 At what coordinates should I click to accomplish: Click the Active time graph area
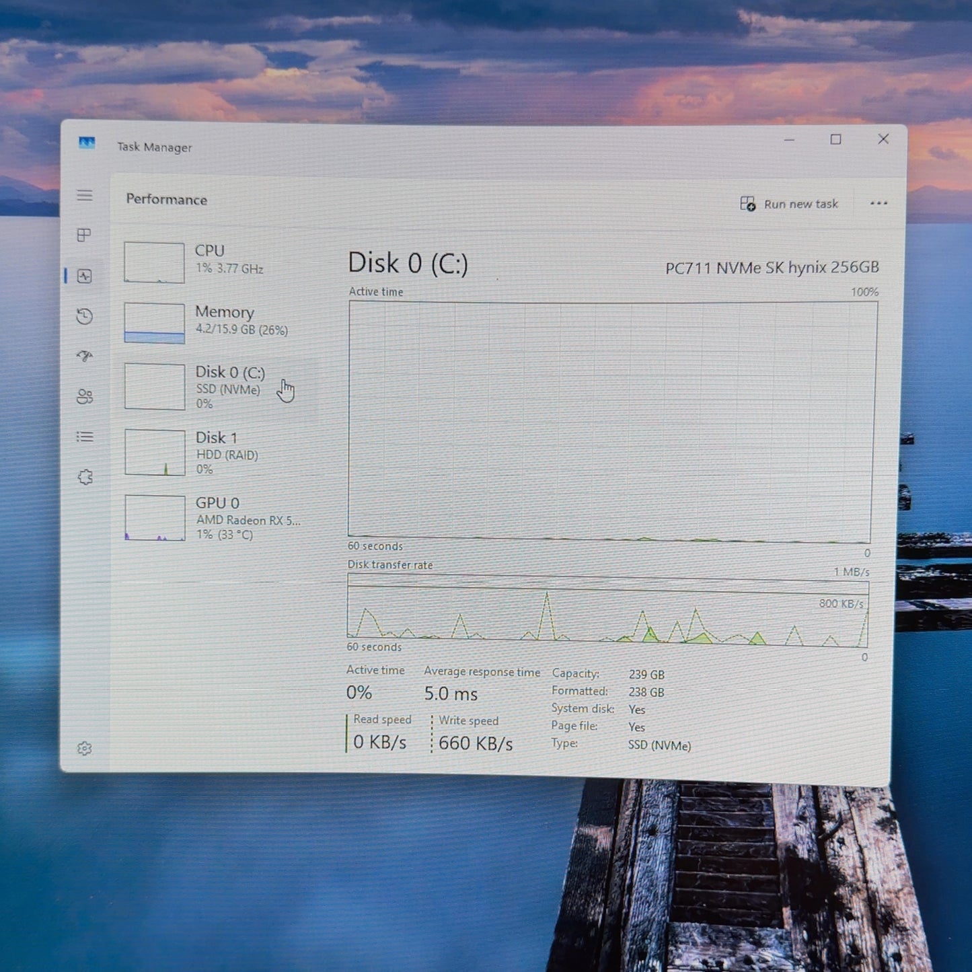point(612,422)
